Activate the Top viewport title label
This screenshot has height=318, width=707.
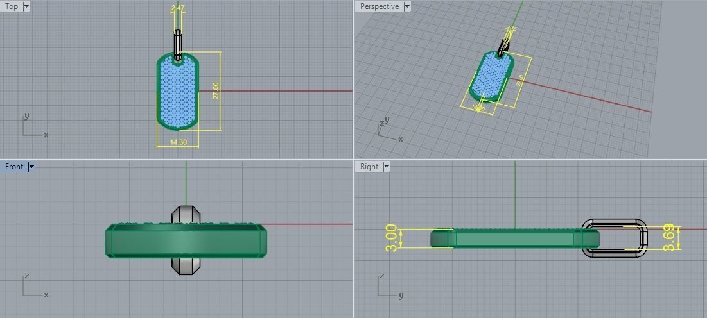[12, 6]
